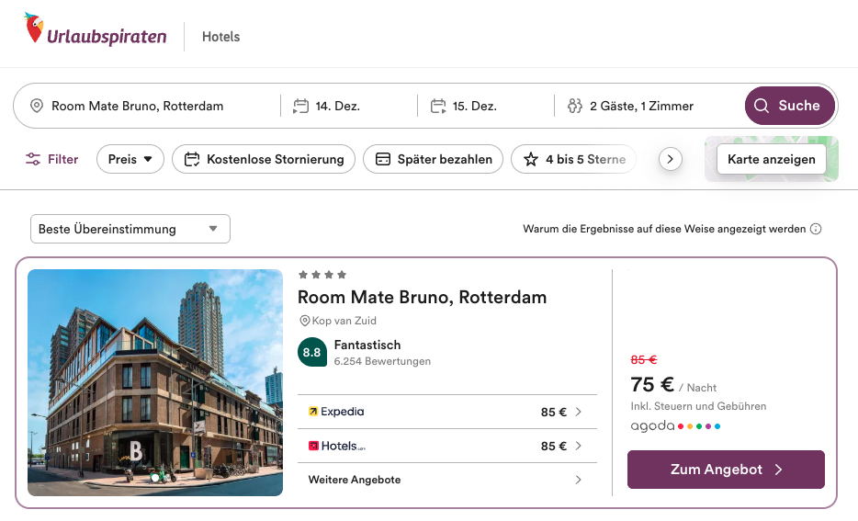The width and height of the screenshot is (858, 521).
Task: Click the info icon beside results explanation
Action: [x=816, y=229]
